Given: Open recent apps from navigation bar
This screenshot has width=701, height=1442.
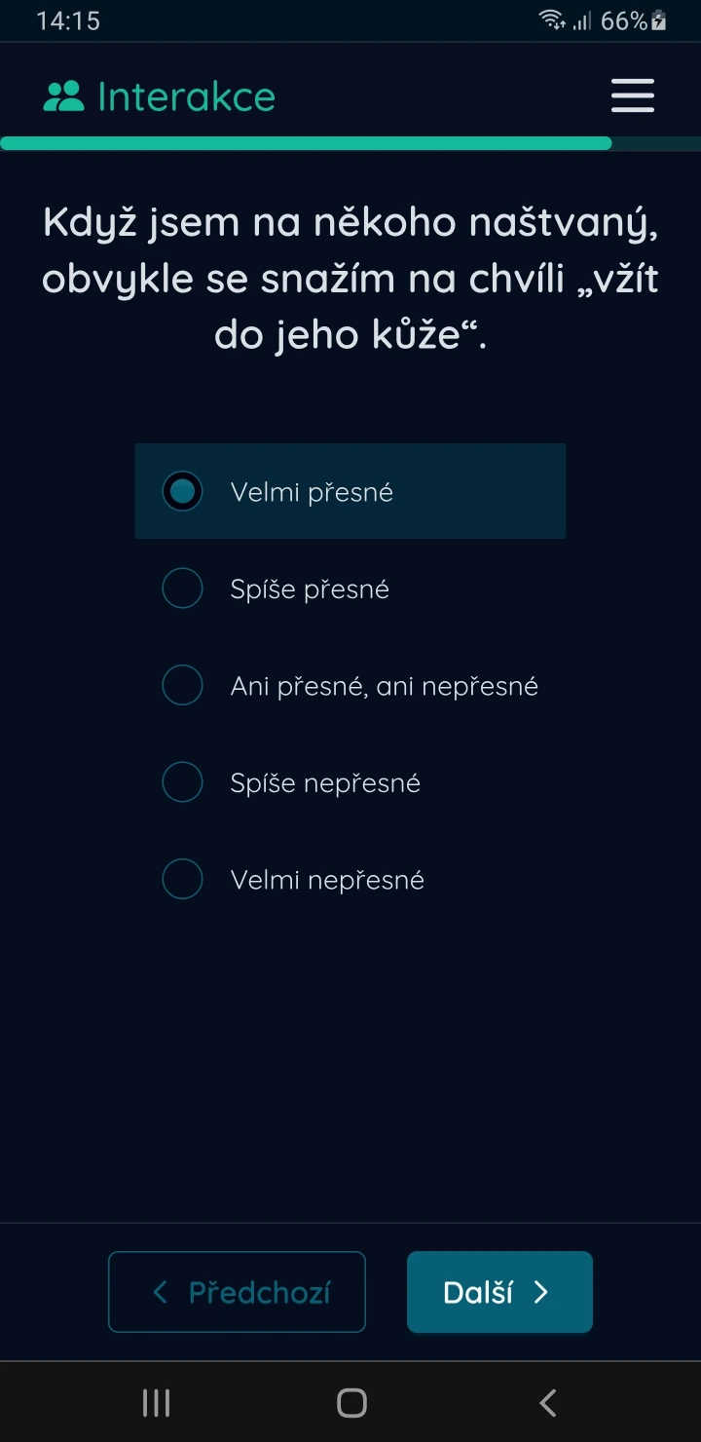Looking at the screenshot, I should pos(155,1403).
